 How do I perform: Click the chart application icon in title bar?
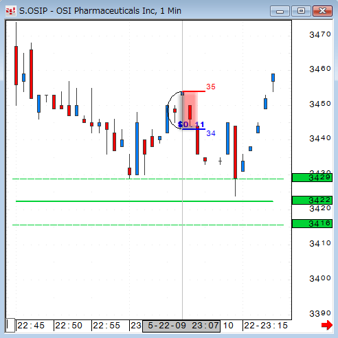point(10,11)
